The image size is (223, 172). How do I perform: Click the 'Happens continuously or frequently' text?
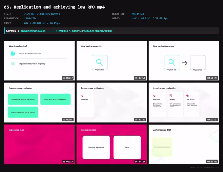pyautogui.click(x=32, y=64)
